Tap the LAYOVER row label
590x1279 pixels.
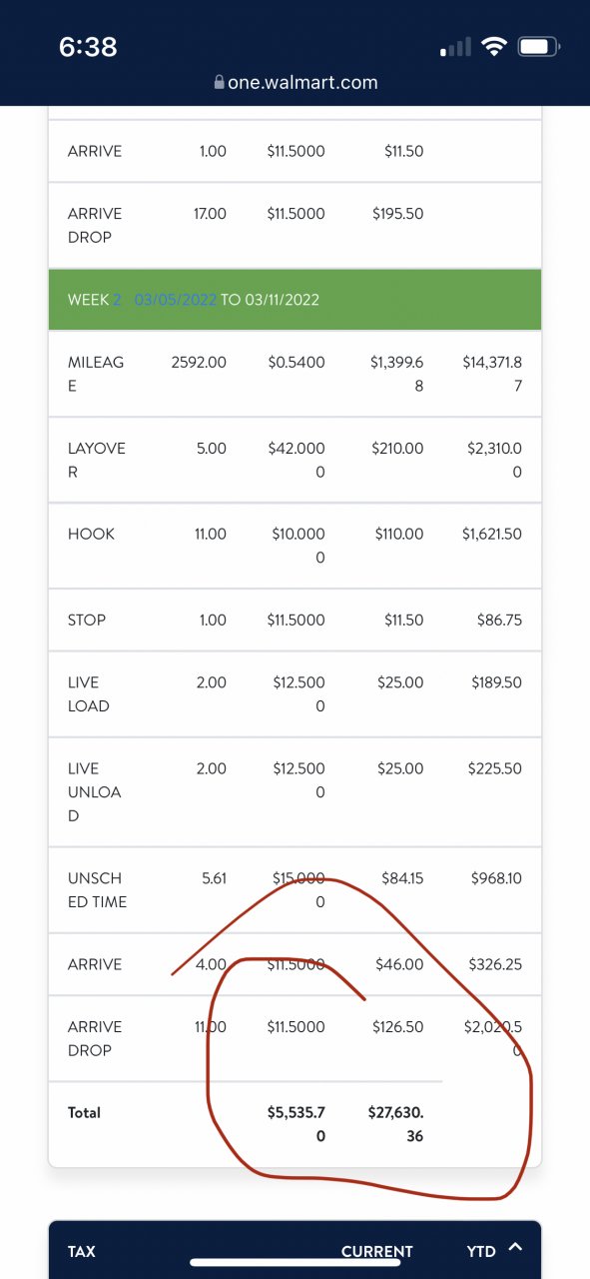click(x=97, y=460)
